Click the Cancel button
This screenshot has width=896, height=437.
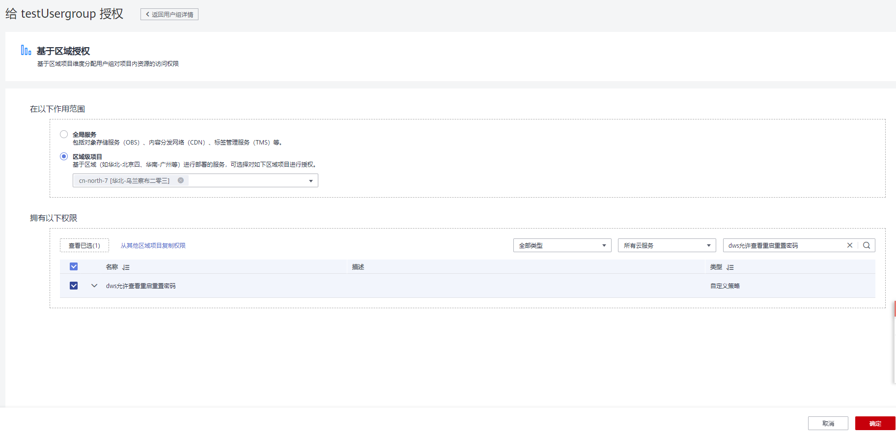tap(828, 423)
